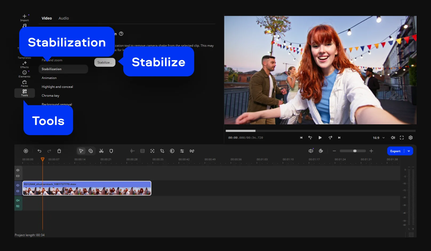Play the preview video
This screenshot has width=431, height=251.
tap(320, 138)
